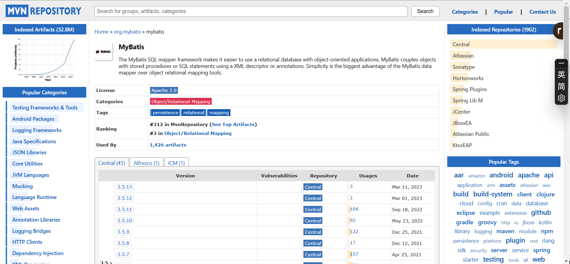Click the github popular tag
This screenshot has height=264, width=570.
tap(541, 213)
